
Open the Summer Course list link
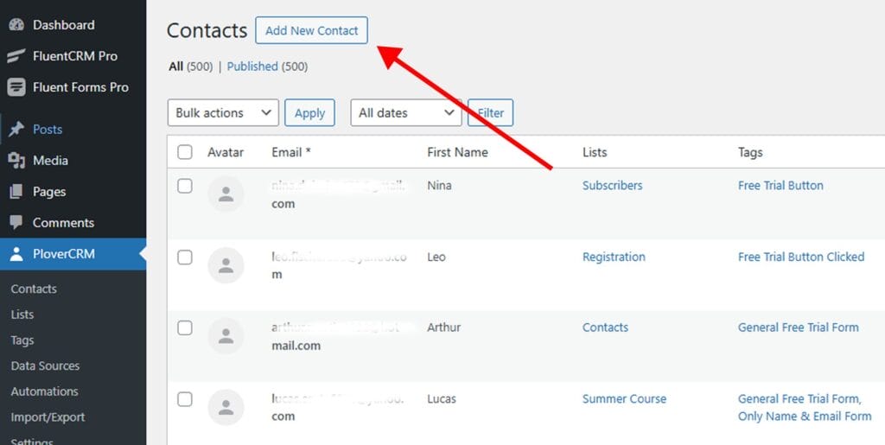(x=624, y=399)
